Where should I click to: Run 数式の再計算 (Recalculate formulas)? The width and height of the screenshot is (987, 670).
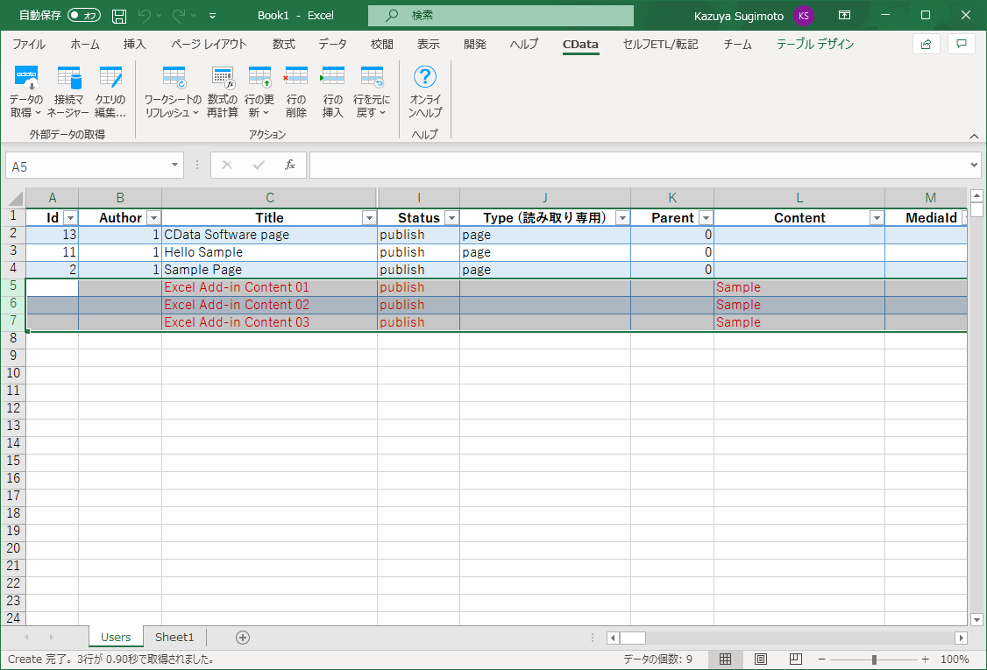pos(222,91)
